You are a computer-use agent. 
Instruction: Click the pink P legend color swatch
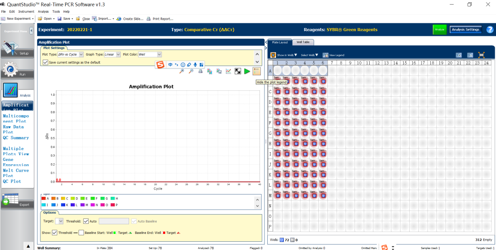point(113,205)
